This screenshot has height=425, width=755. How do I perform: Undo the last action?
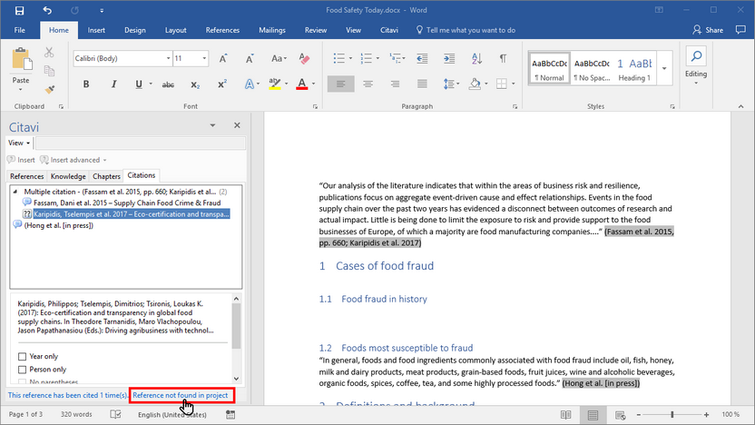(x=46, y=10)
